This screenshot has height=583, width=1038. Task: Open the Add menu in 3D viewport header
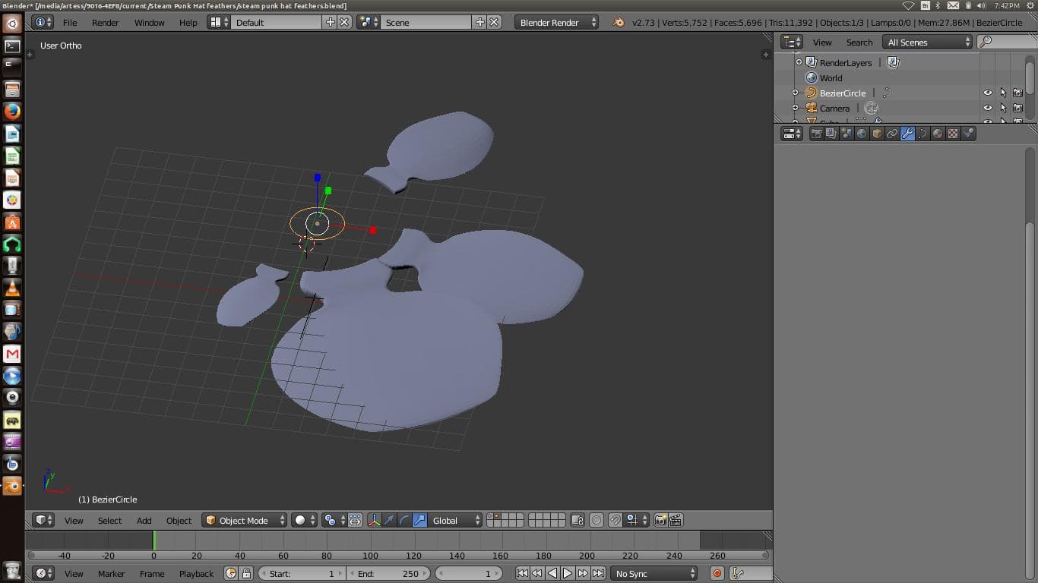[x=144, y=520]
